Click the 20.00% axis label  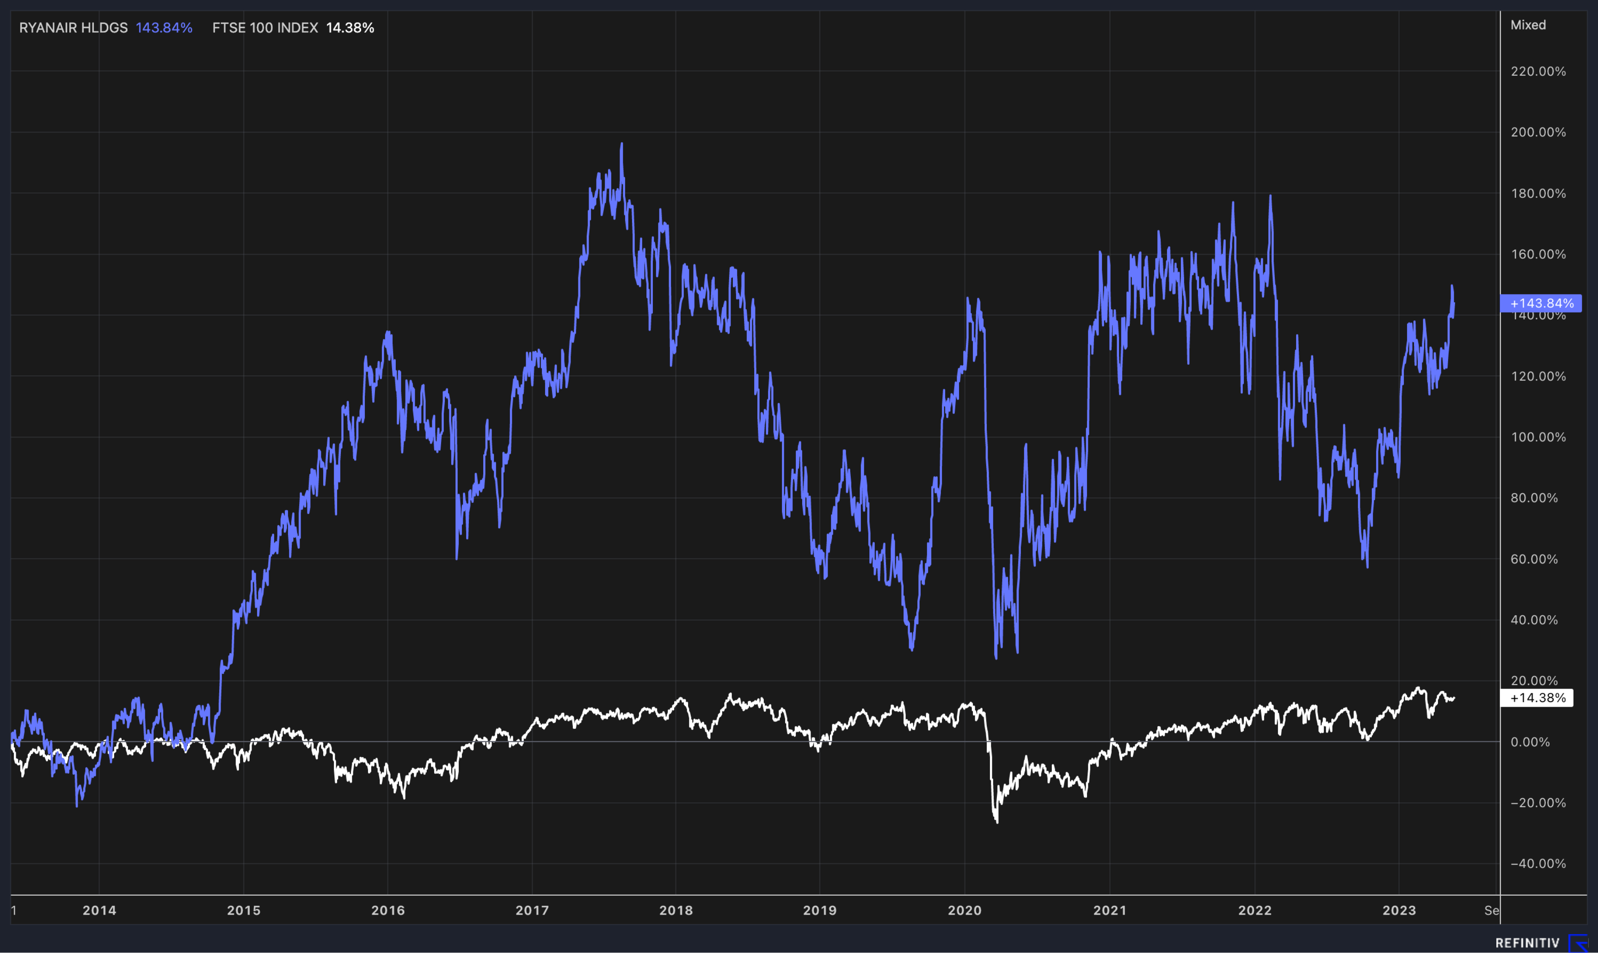(x=1534, y=681)
